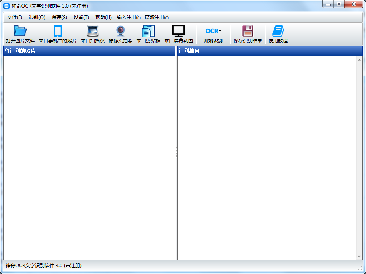Expand the OCR start recognition dropdown arrow

[220, 31]
